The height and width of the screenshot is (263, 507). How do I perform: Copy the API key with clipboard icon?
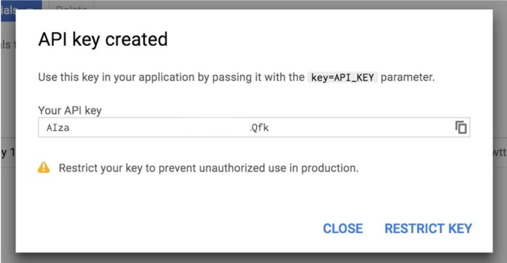click(461, 127)
